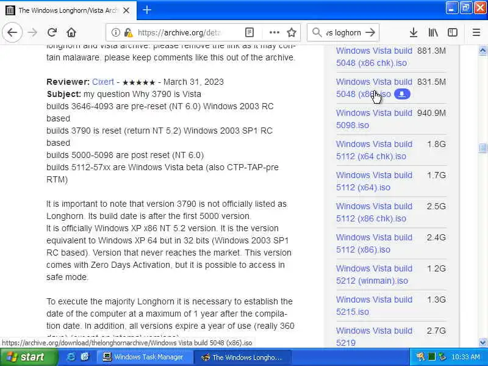The image size is (488, 366).
Task: Click the archive.org favicon on the tab
Action: pyautogui.click(x=10, y=10)
